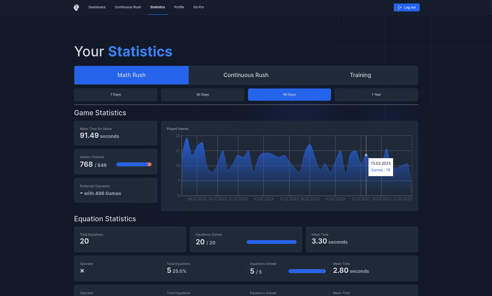The height and width of the screenshot is (296, 492).
Task: Select the 30 Days time range
Action: pyautogui.click(x=202, y=95)
